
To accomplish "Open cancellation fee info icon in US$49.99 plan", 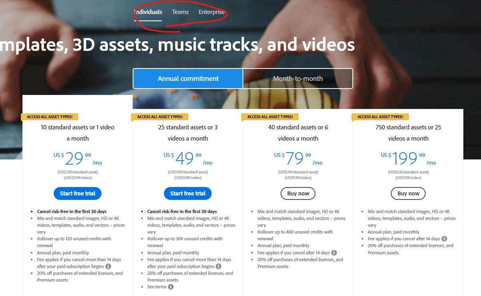I will coord(218,266).
